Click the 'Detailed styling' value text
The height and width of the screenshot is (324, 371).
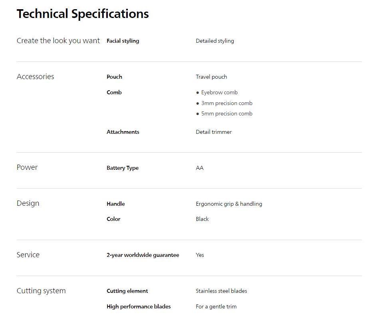tap(215, 41)
